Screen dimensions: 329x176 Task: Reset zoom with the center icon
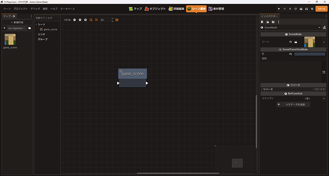coord(80,20)
